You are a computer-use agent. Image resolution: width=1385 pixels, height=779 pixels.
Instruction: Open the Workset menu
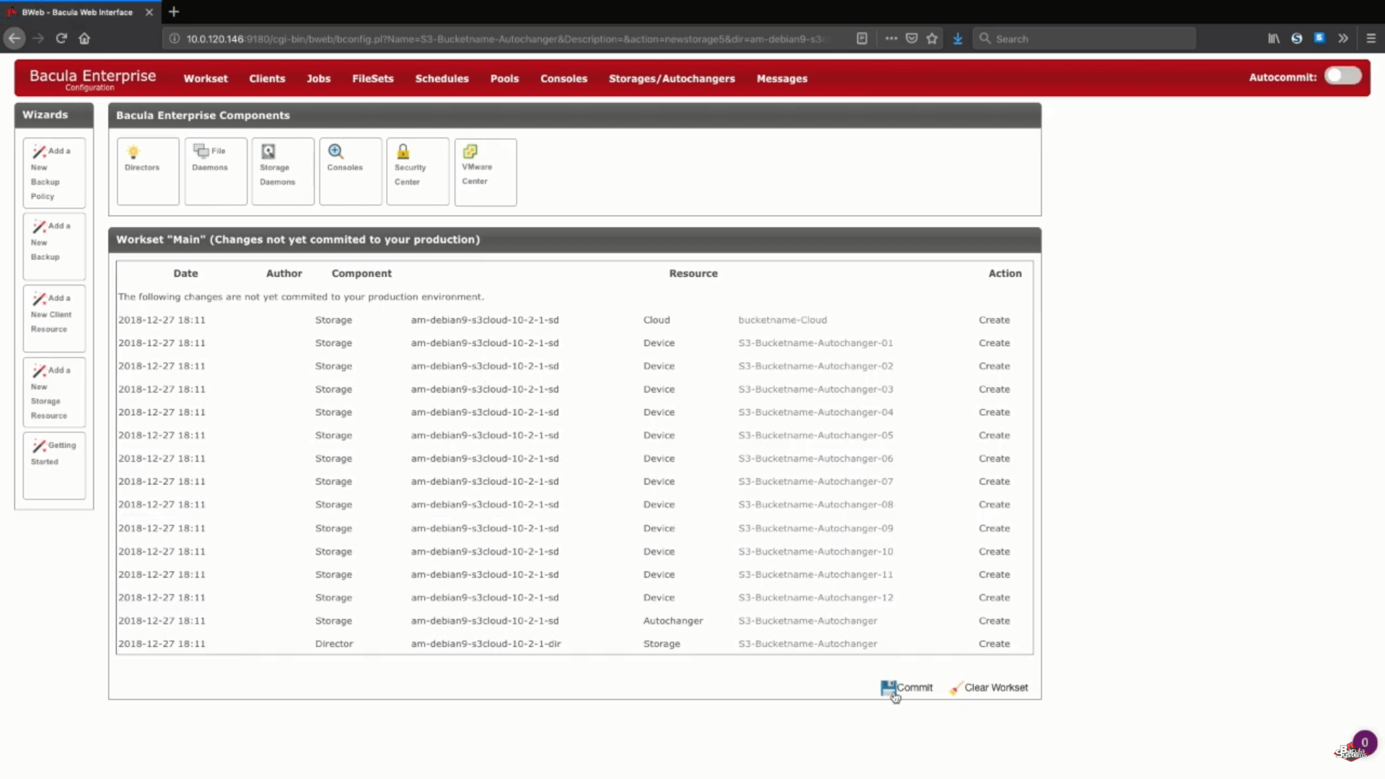click(x=206, y=79)
